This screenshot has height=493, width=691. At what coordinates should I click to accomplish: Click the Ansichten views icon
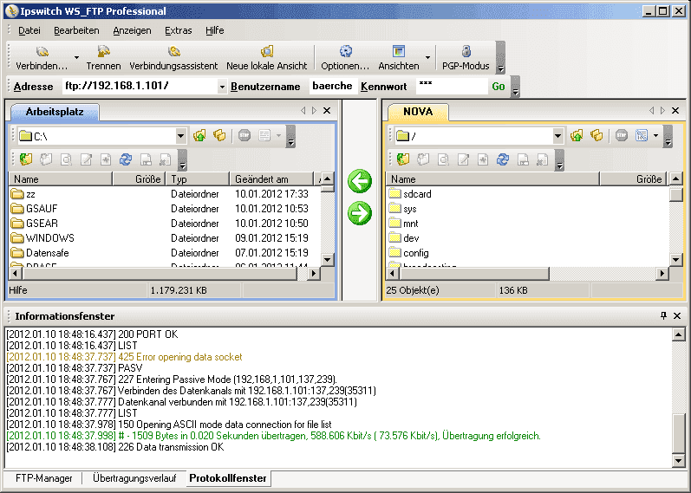399,52
